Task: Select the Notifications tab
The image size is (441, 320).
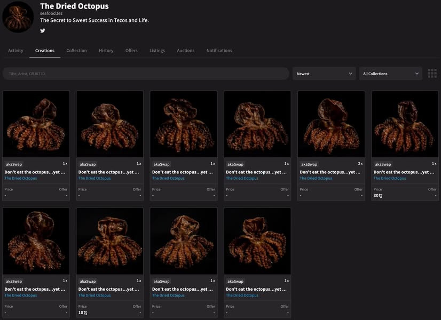Action: (219, 51)
